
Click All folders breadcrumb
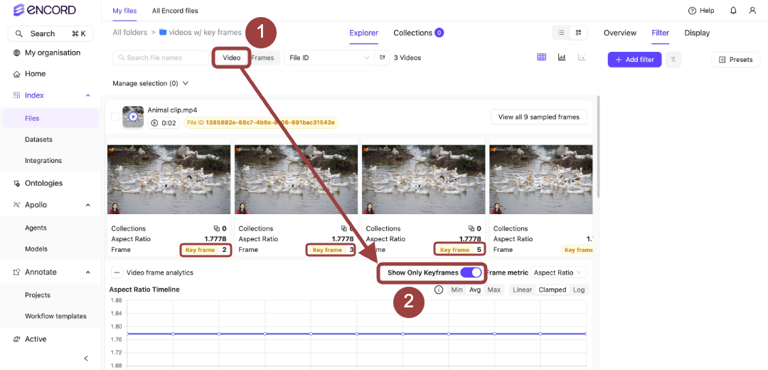(130, 32)
